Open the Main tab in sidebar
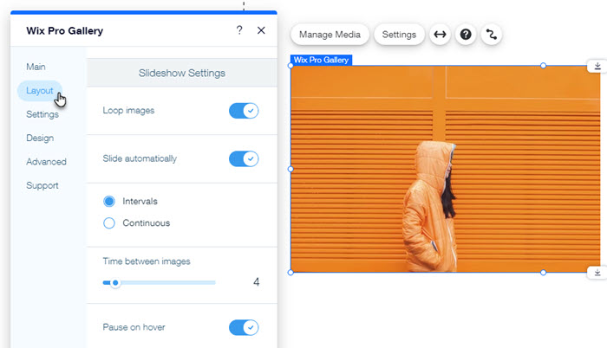607x348 pixels. (x=36, y=67)
